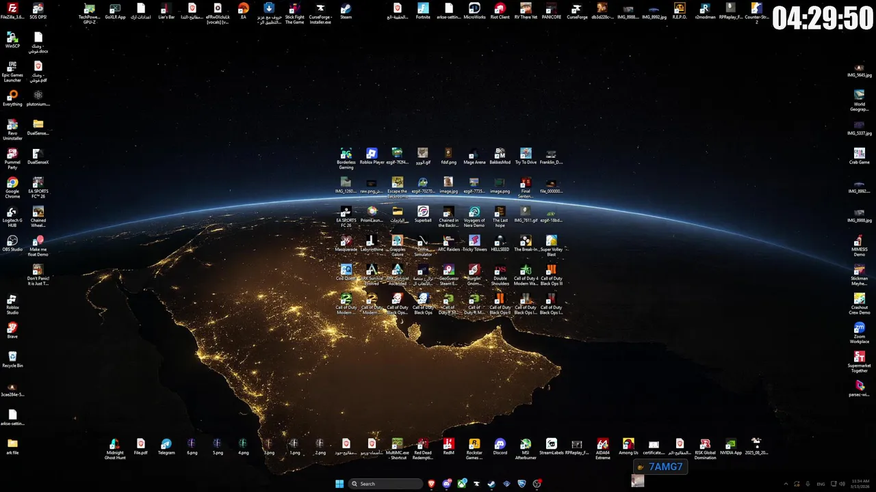Open Liar's Bar game shortcut
Screen dimensions: 876x492
[166, 11]
